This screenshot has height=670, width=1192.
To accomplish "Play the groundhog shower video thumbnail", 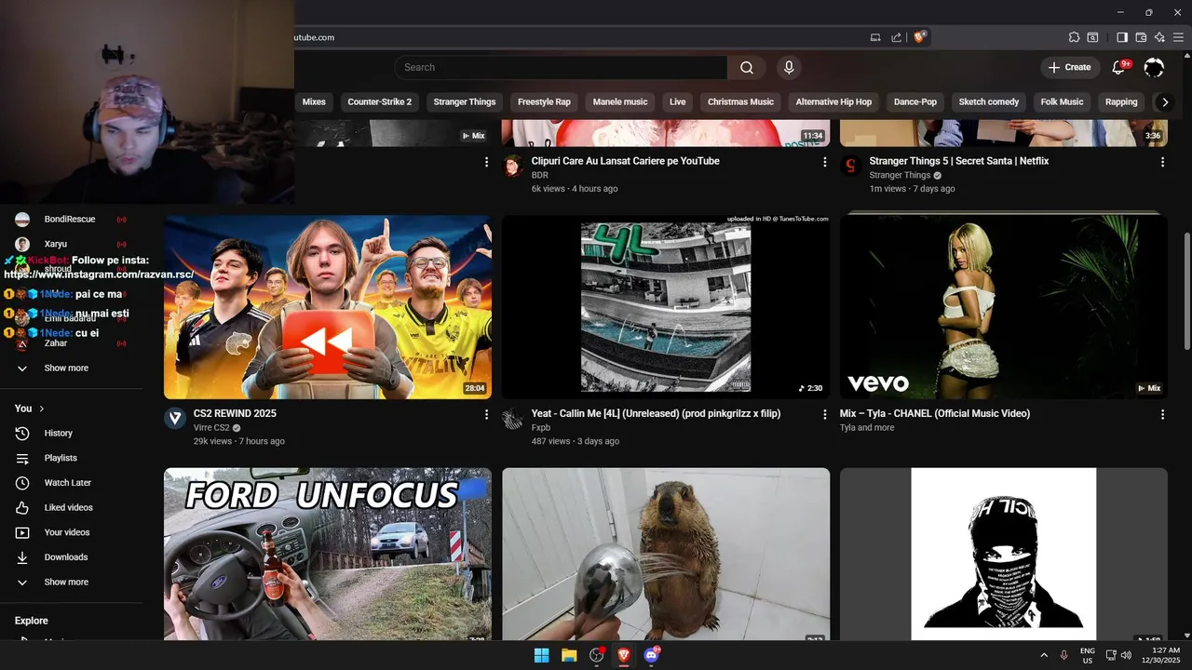I will click(666, 554).
